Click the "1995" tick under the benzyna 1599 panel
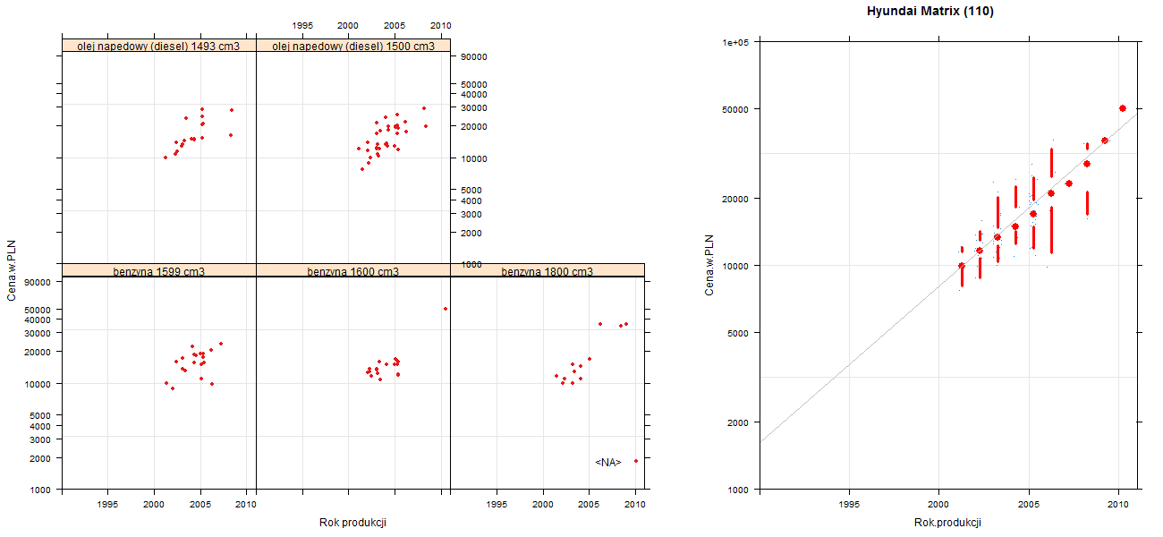The image size is (1163, 537). pyautogui.click(x=108, y=505)
